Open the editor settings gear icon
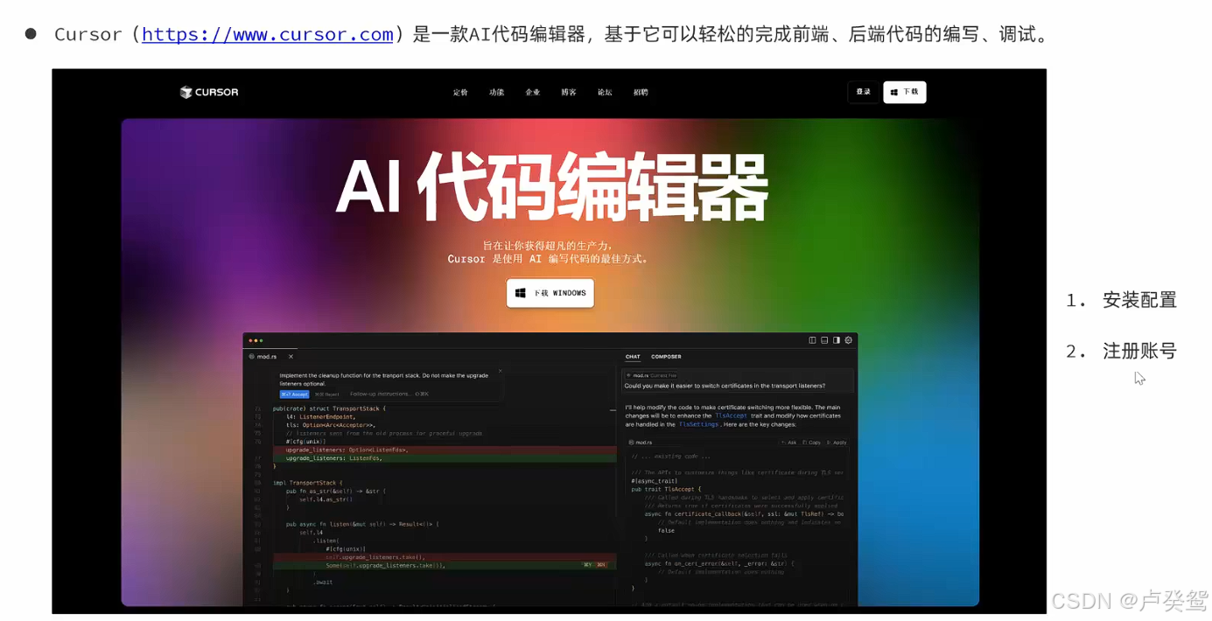 849,340
